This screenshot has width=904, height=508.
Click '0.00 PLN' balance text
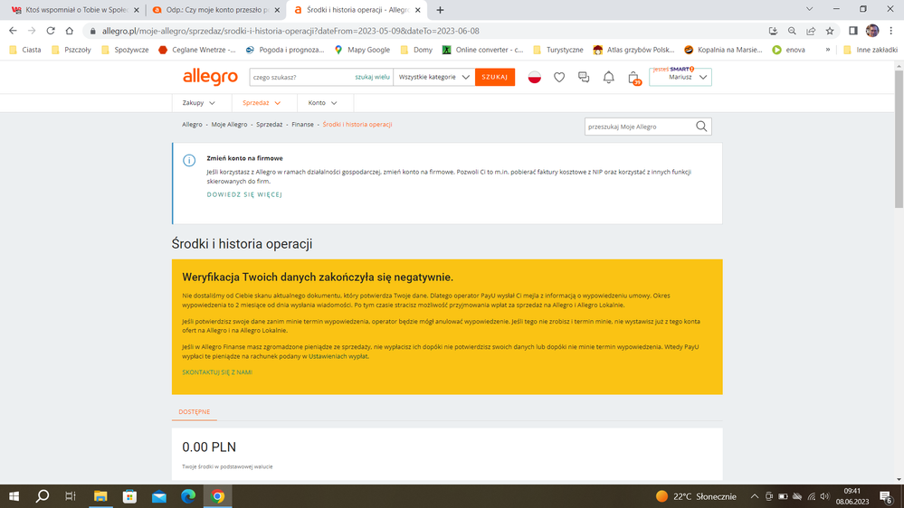pyautogui.click(x=209, y=447)
